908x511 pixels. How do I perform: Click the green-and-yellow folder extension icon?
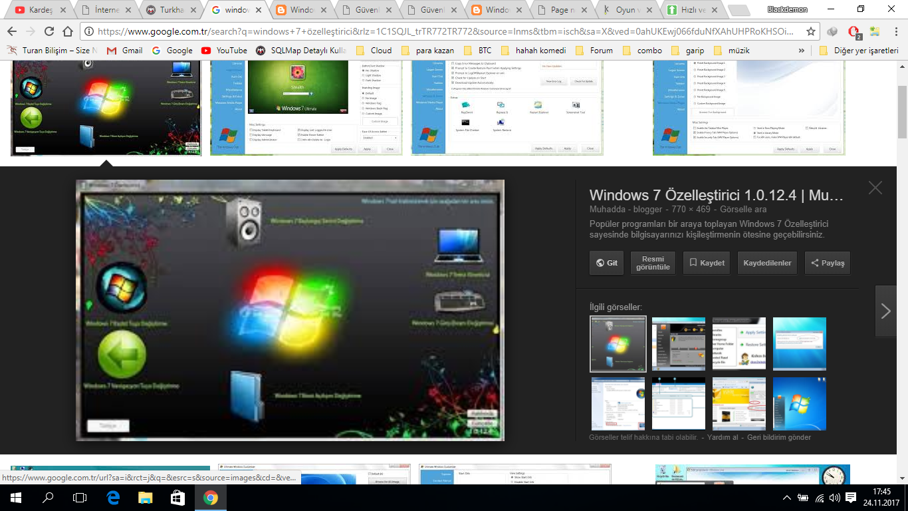[874, 31]
